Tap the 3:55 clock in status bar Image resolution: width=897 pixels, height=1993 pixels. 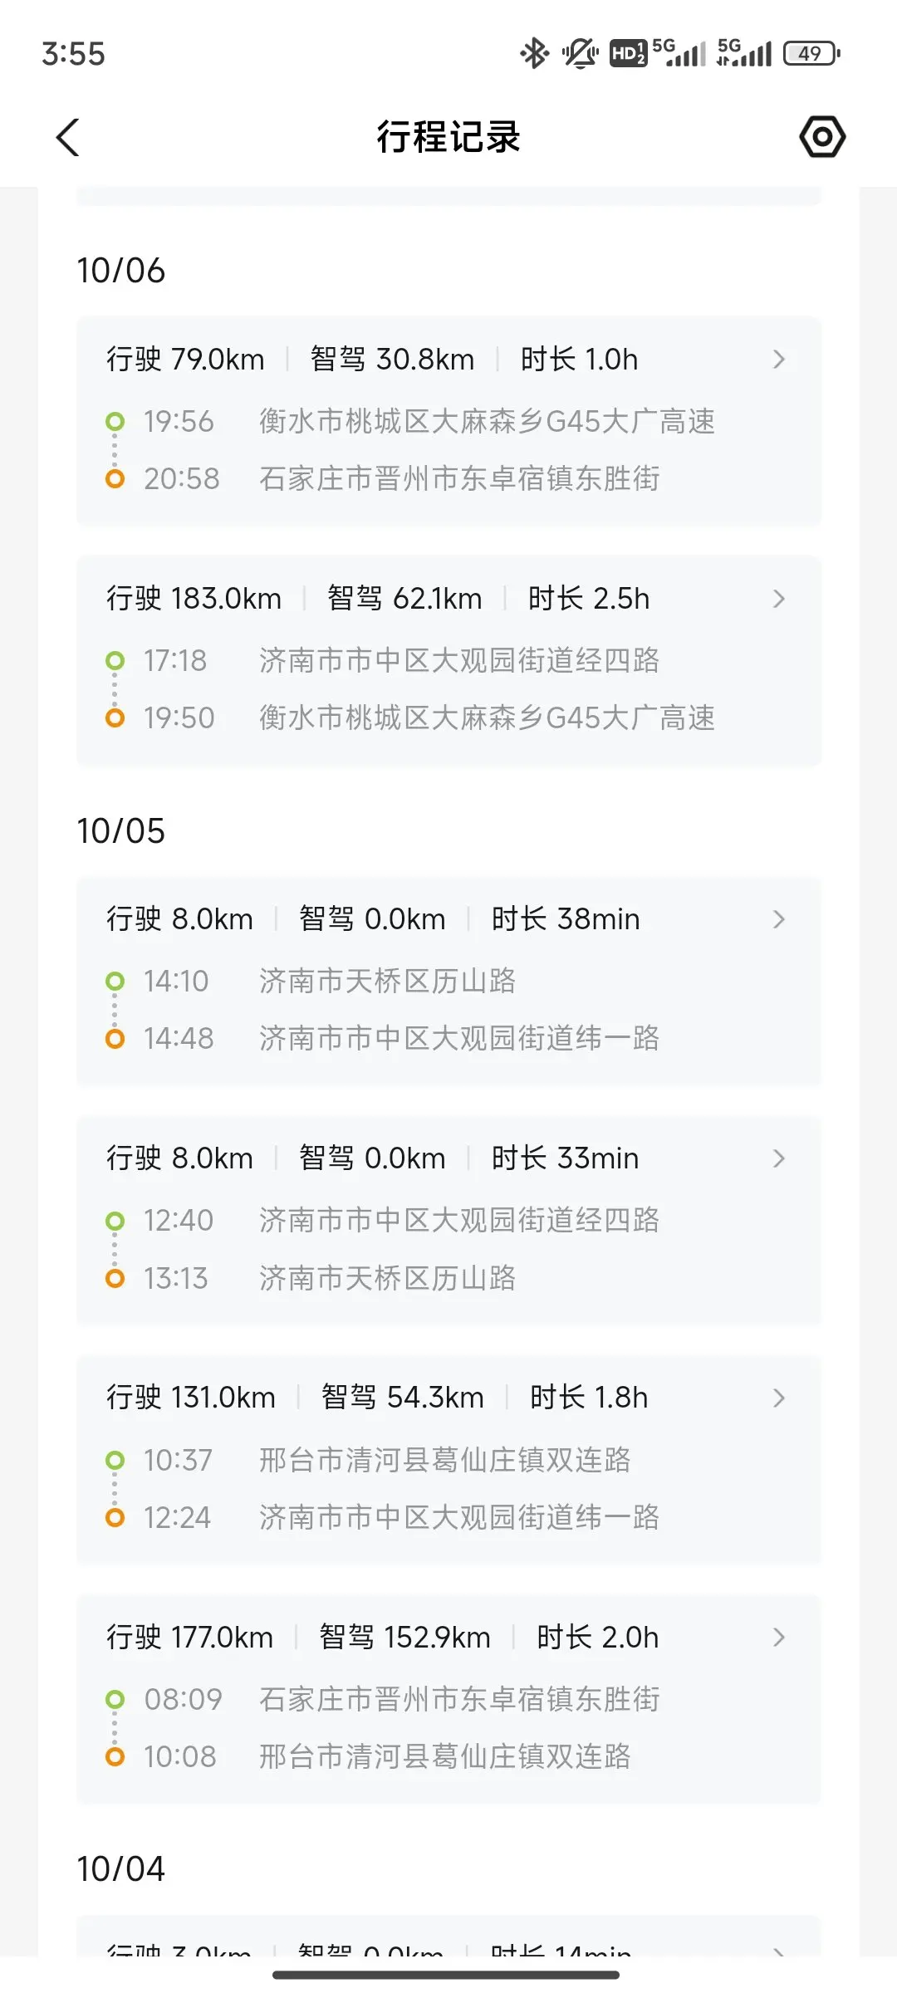point(74,54)
